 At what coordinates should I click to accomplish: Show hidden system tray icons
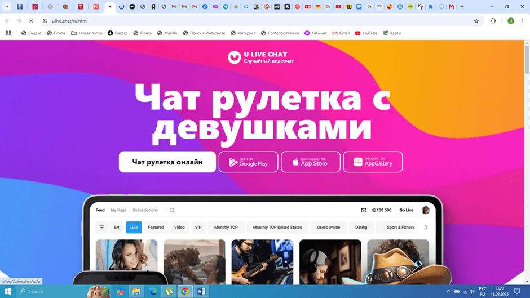[x=449, y=292]
